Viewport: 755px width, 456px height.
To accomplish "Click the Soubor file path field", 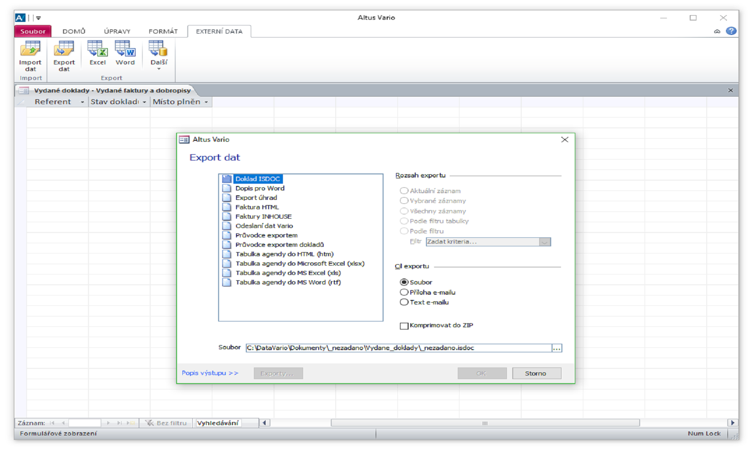I will click(398, 348).
